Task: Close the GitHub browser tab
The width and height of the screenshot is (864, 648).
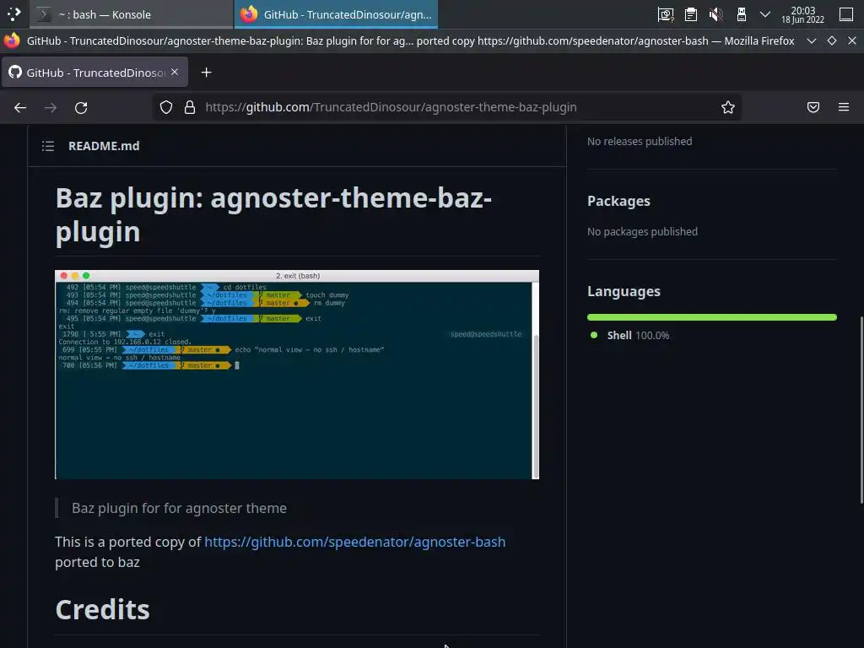Action: coord(175,73)
